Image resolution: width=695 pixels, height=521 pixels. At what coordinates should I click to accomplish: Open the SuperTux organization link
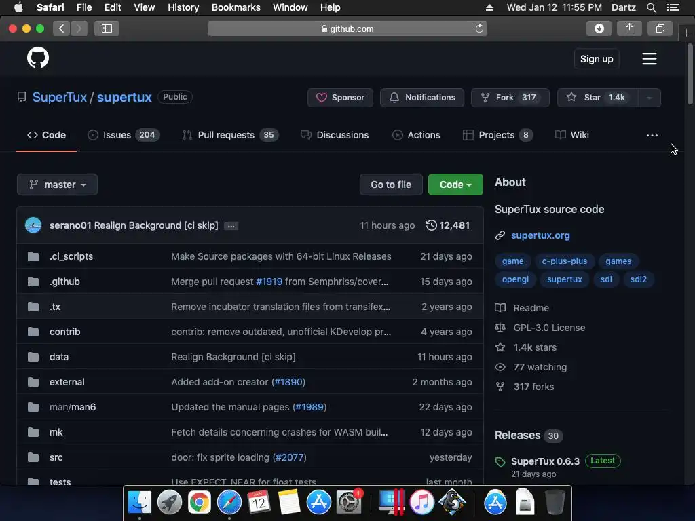click(60, 97)
